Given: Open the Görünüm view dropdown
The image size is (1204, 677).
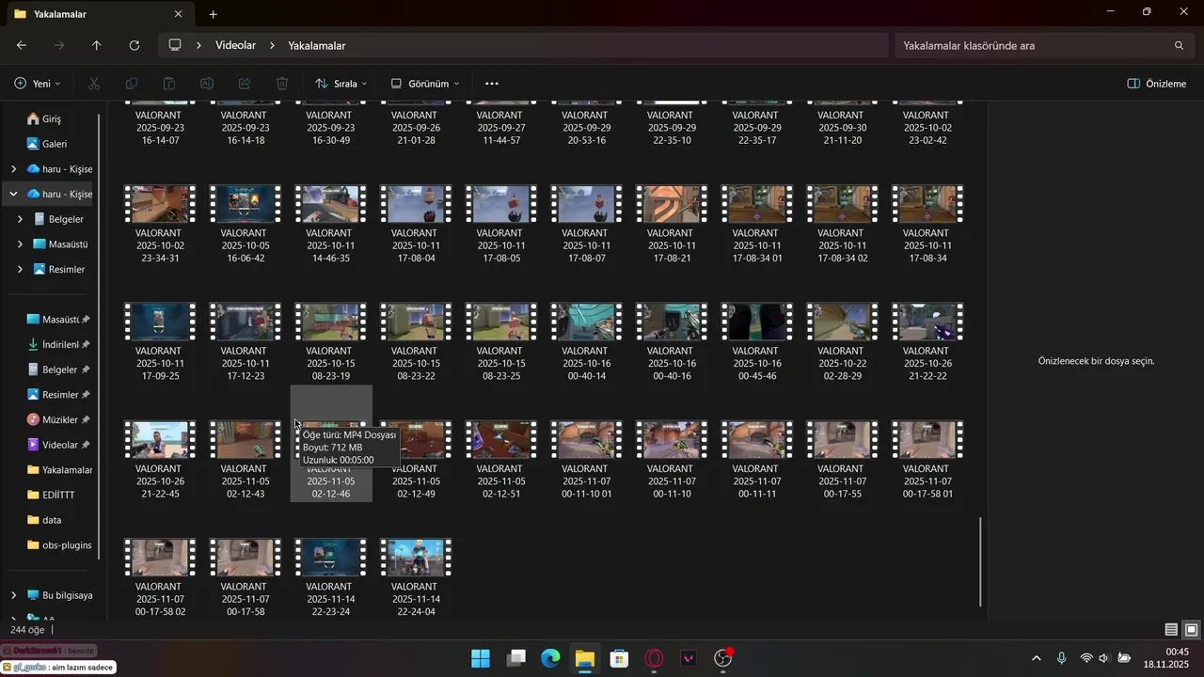Looking at the screenshot, I should pyautogui.click(x=425, y=84).
